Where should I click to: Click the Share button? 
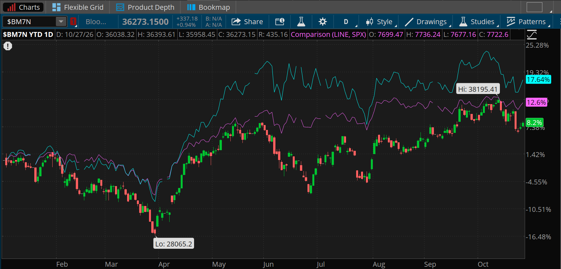(247, 22)
